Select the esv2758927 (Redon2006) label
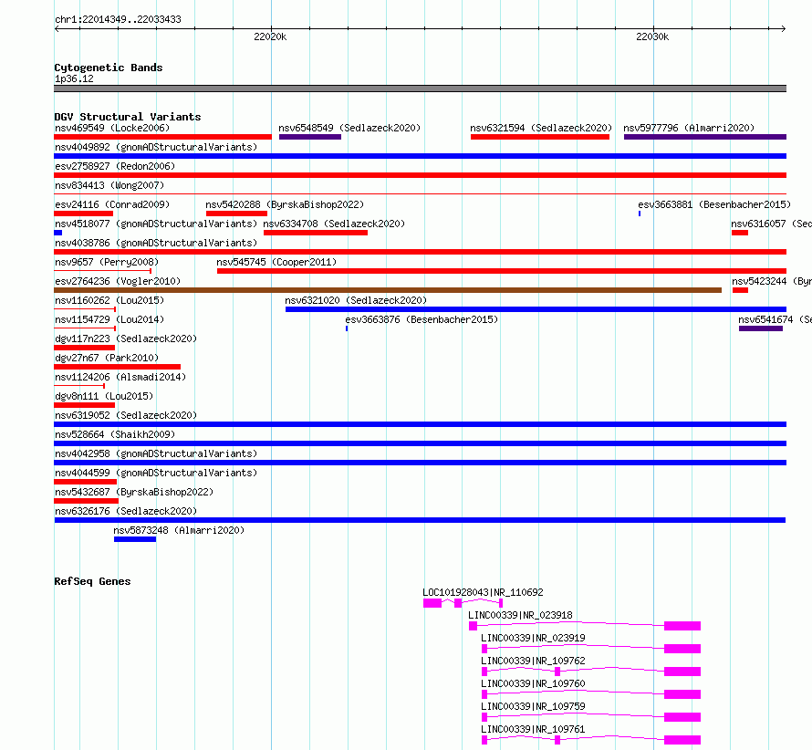 tap(115, 166)
